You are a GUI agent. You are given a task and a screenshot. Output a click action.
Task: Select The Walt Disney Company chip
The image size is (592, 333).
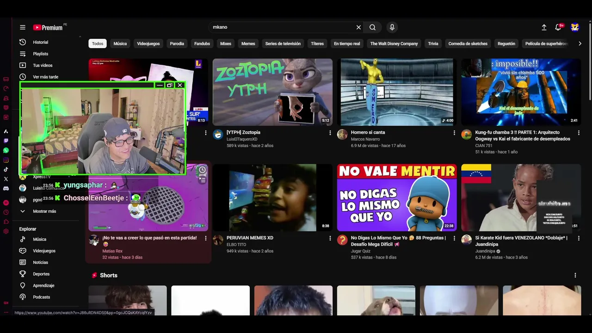(x=394, y=43)
